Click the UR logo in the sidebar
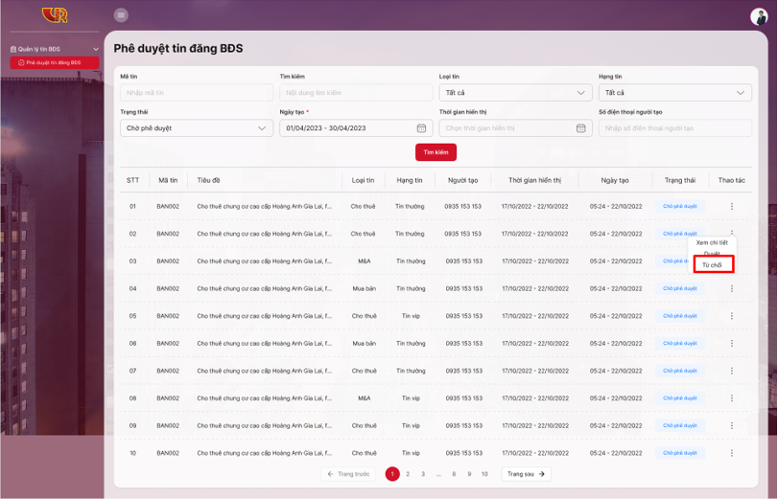The image size is (777, 499). coord(55,15)
